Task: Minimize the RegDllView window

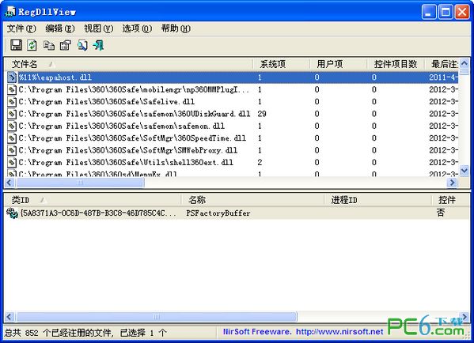Action: [429, 12]
